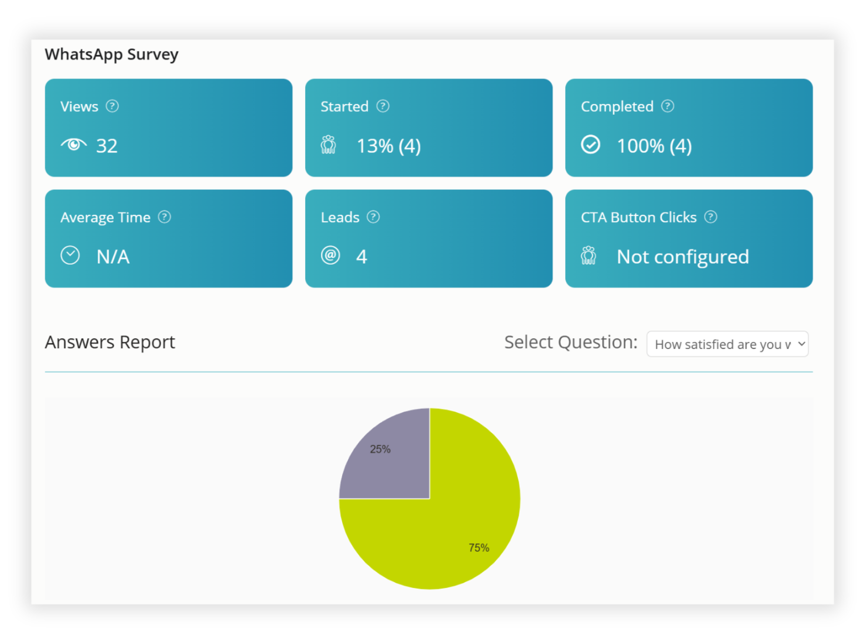Select the people icon beside the Started percentage

tap(329, 145)
